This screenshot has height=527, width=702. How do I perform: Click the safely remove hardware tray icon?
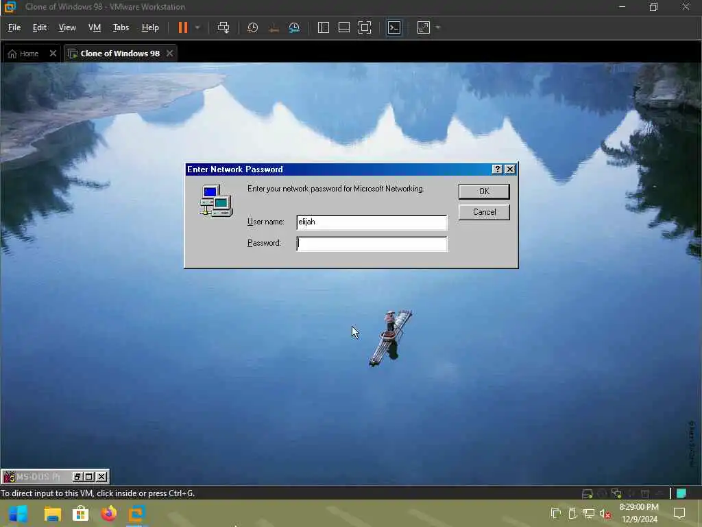pos(572,513)
